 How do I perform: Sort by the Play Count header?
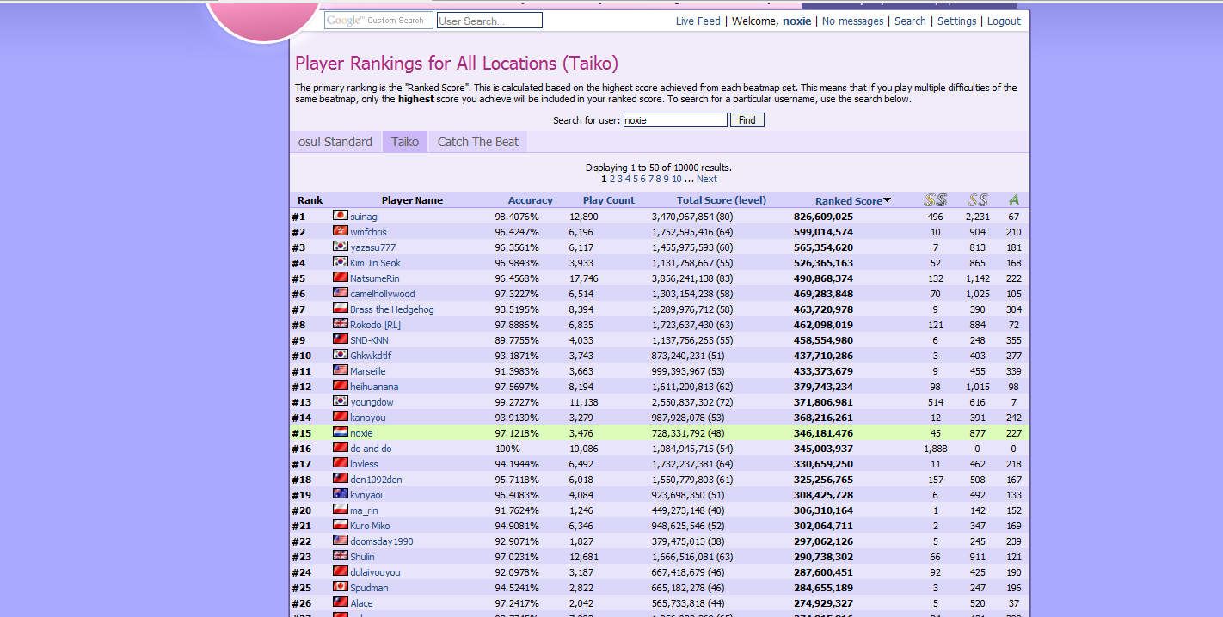(x=609, y=200)
